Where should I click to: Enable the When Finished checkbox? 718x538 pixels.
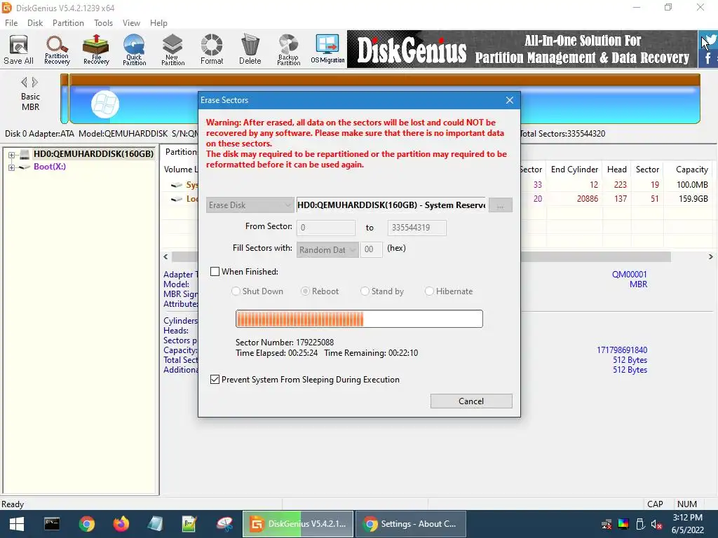(x=215, y=272)
